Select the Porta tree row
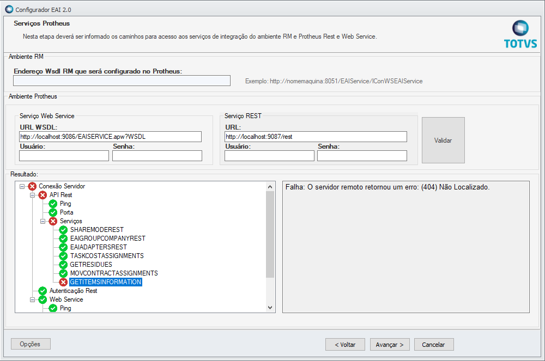 pyautogui.click(x=66, y=212)
